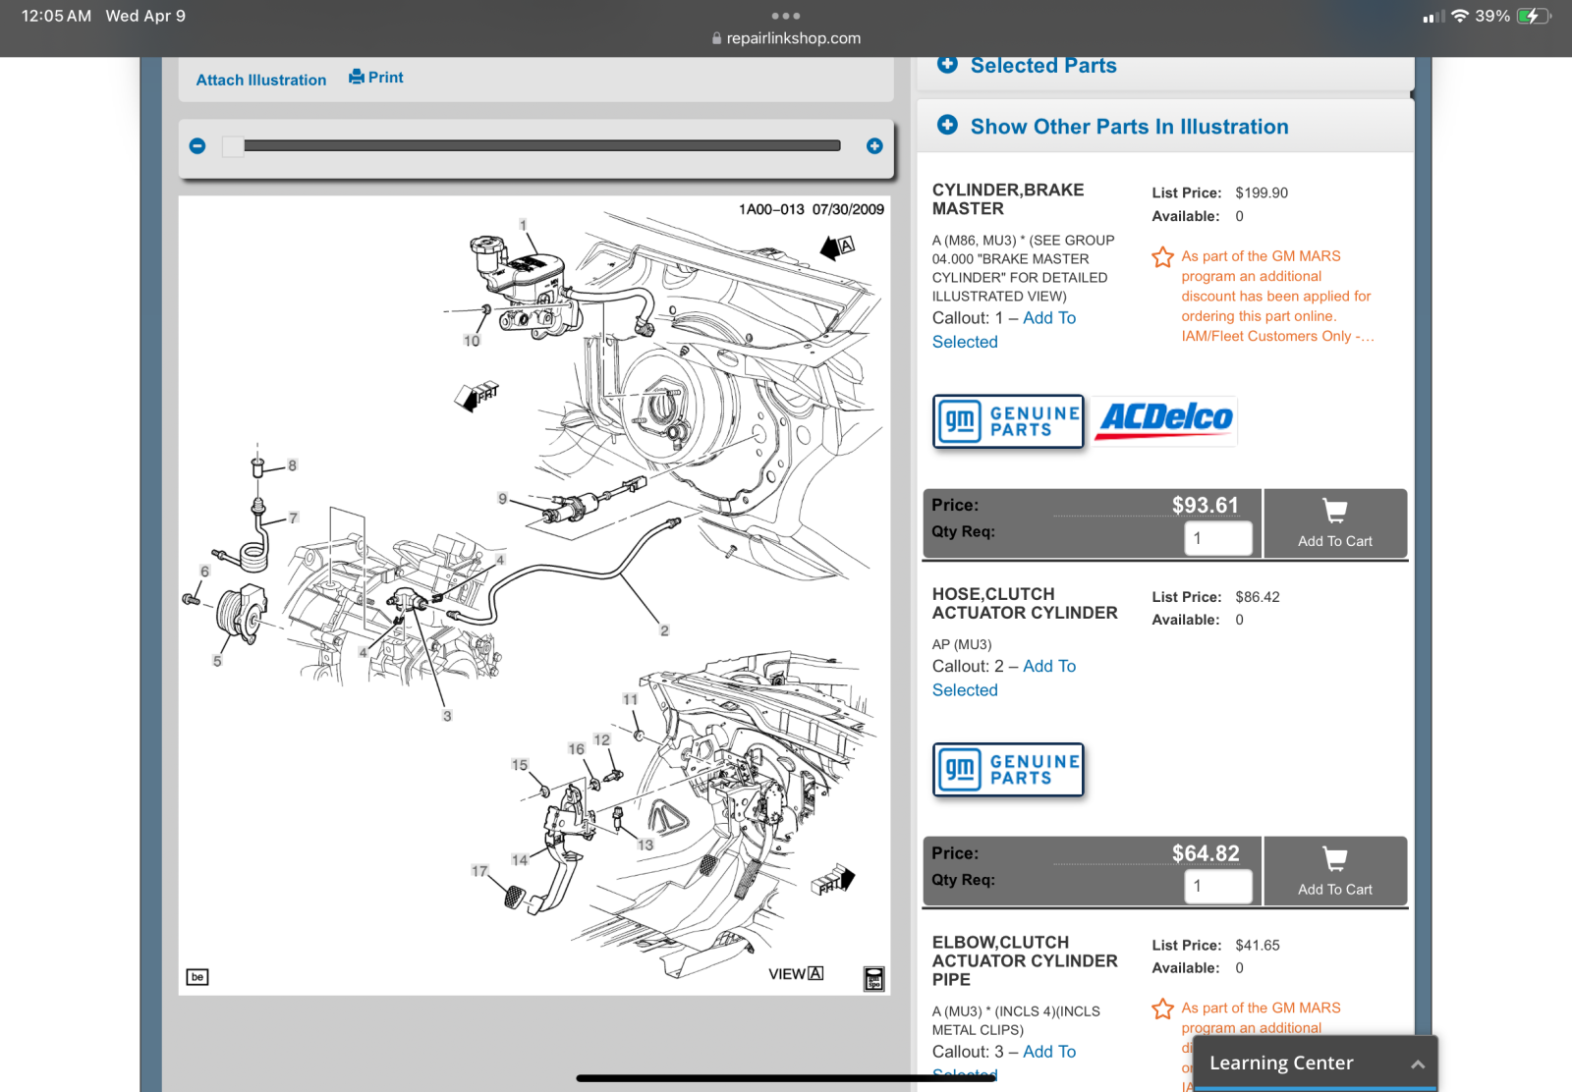The image size is (1572, 1092).
Task: Click the printer icon next to Print
Action: click(357, 77)
